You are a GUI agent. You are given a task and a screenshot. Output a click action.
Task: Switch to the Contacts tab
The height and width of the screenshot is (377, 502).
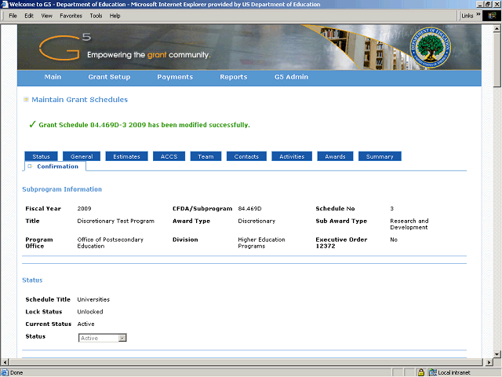click(246, 156)
